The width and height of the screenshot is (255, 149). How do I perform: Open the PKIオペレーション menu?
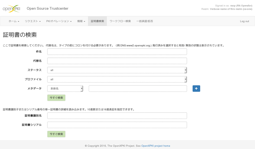coord(59,21)
